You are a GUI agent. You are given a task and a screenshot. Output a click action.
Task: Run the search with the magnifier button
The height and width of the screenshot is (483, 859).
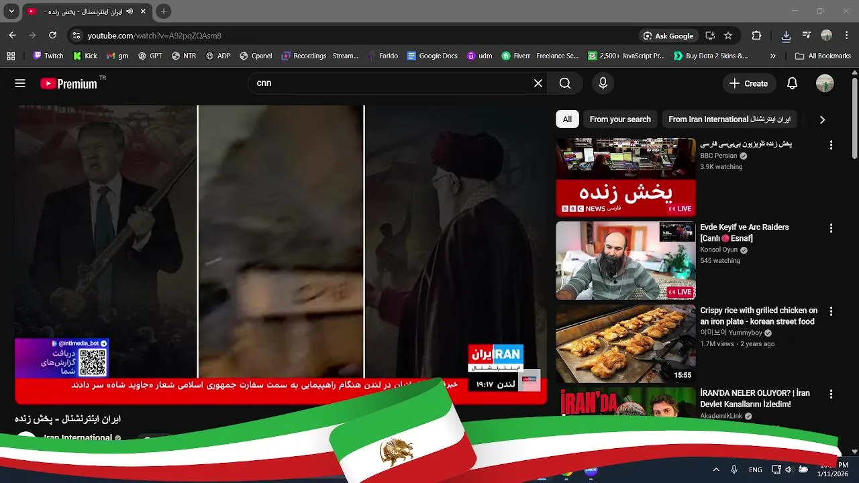point(565,83)
